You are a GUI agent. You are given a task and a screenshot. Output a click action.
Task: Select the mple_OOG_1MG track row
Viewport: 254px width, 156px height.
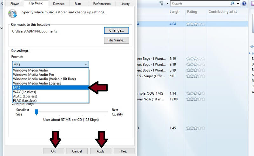150,93
